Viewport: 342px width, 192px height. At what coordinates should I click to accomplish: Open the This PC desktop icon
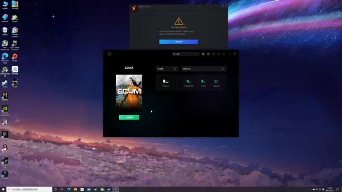click(5, 5)
